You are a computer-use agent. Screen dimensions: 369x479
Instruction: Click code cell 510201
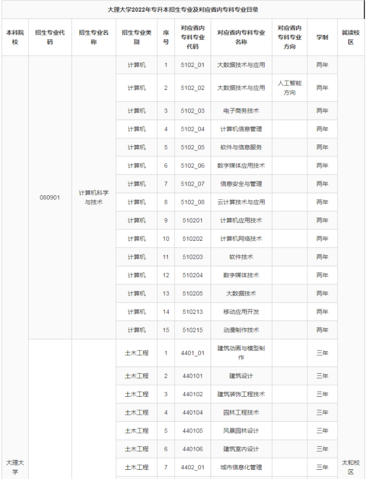[x=193, y=220]
